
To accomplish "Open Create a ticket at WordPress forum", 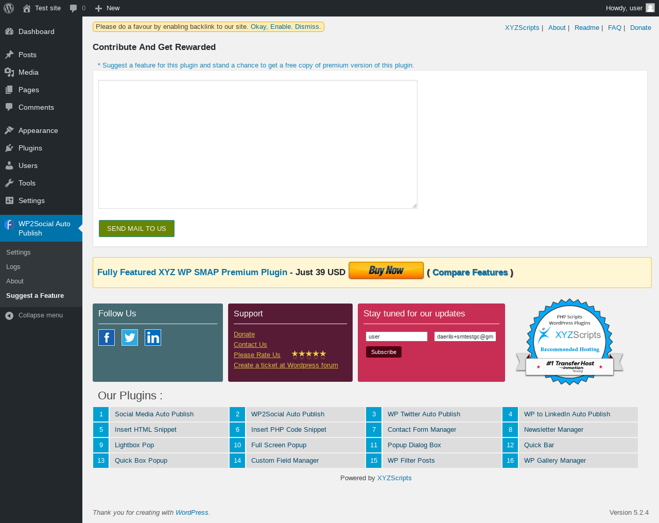I will 286,365.
